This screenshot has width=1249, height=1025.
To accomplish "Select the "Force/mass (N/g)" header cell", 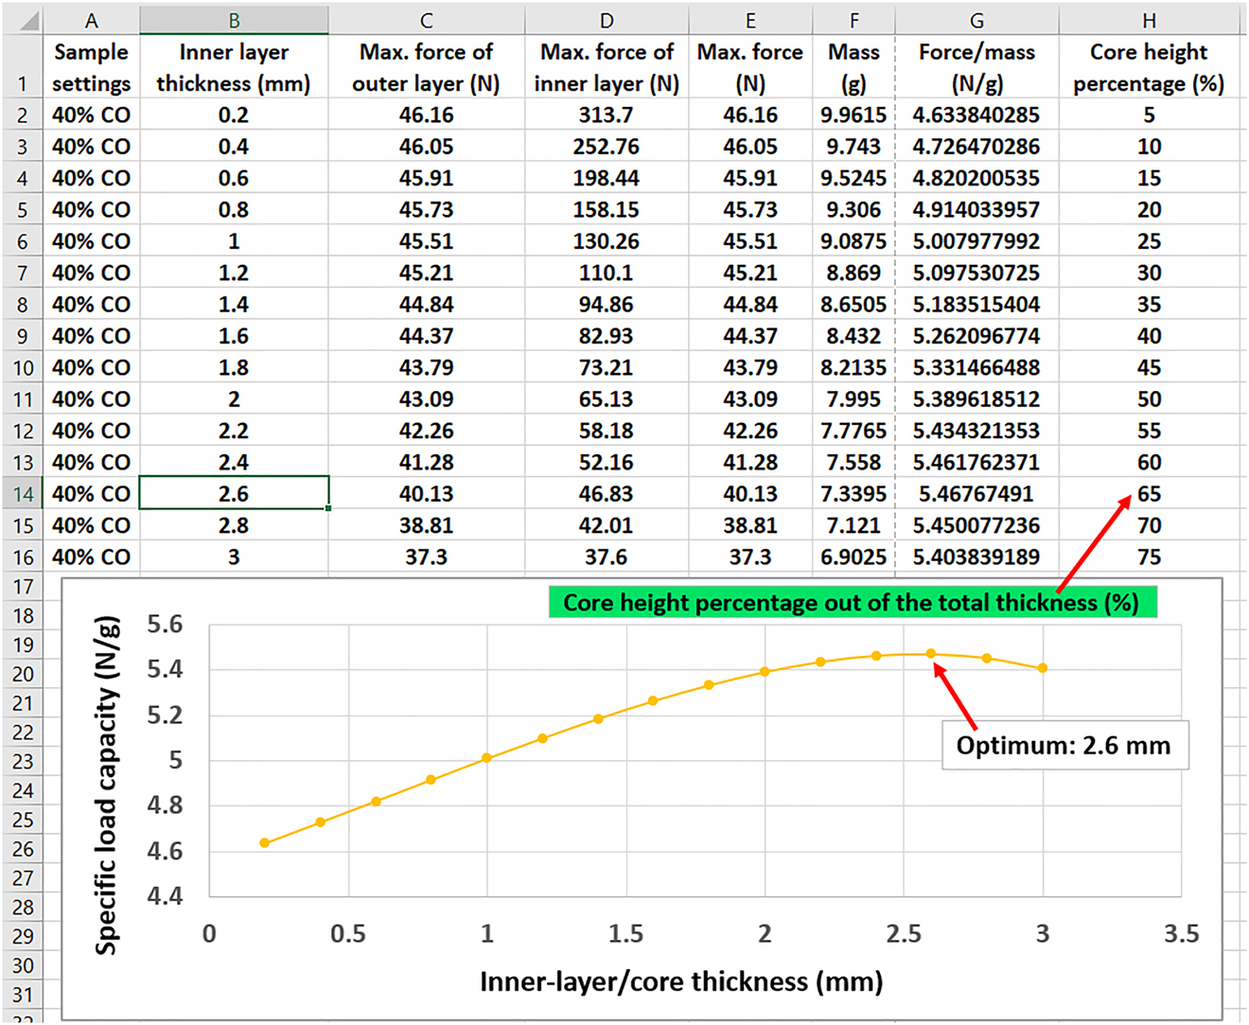I will coord(976,67).
